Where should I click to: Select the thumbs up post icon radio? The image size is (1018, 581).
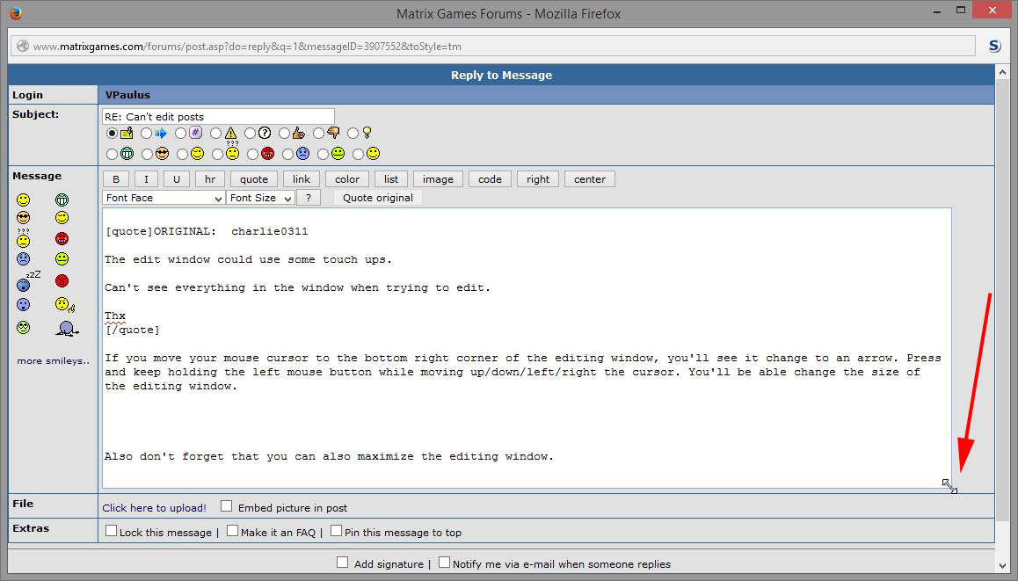pyautogui.click(x=284, y=133)
